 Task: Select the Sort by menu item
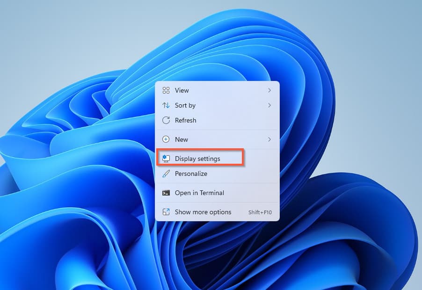click(185, 105)
